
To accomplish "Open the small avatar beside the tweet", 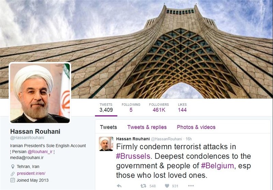I will tap(106, 144).
